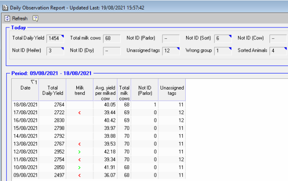Click the Not ID (Cow) field

[278, 38]
